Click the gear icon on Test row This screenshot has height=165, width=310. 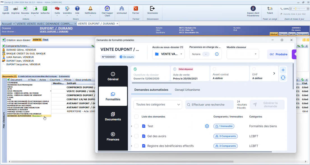207,126
